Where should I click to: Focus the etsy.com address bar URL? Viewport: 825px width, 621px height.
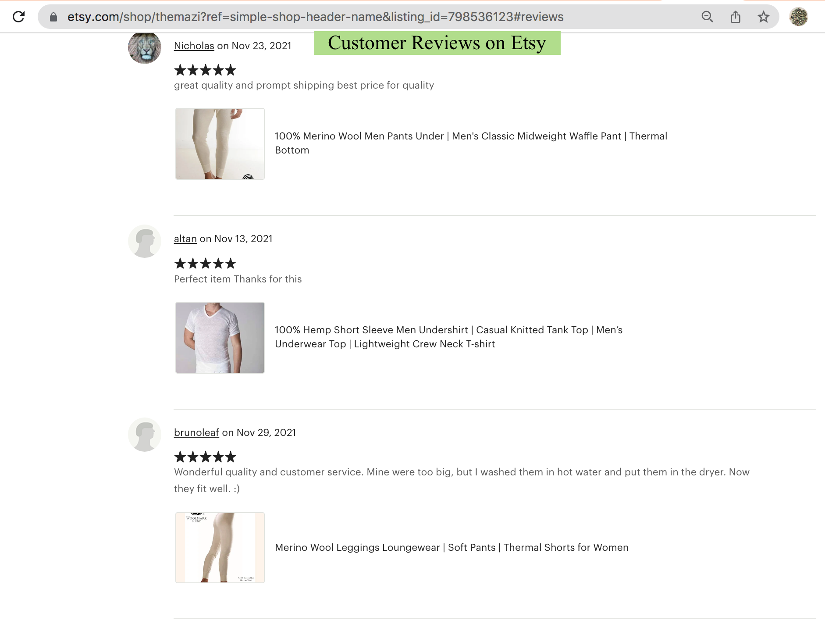point(316,17)
